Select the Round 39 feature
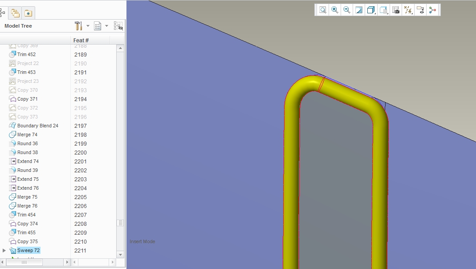This screenshot has height=269, width=476. click(28, 170)
